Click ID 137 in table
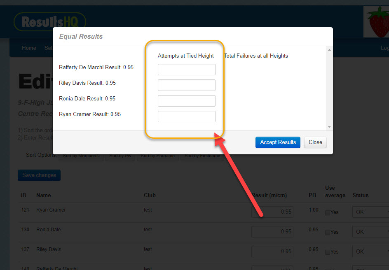 coord(25,249)
